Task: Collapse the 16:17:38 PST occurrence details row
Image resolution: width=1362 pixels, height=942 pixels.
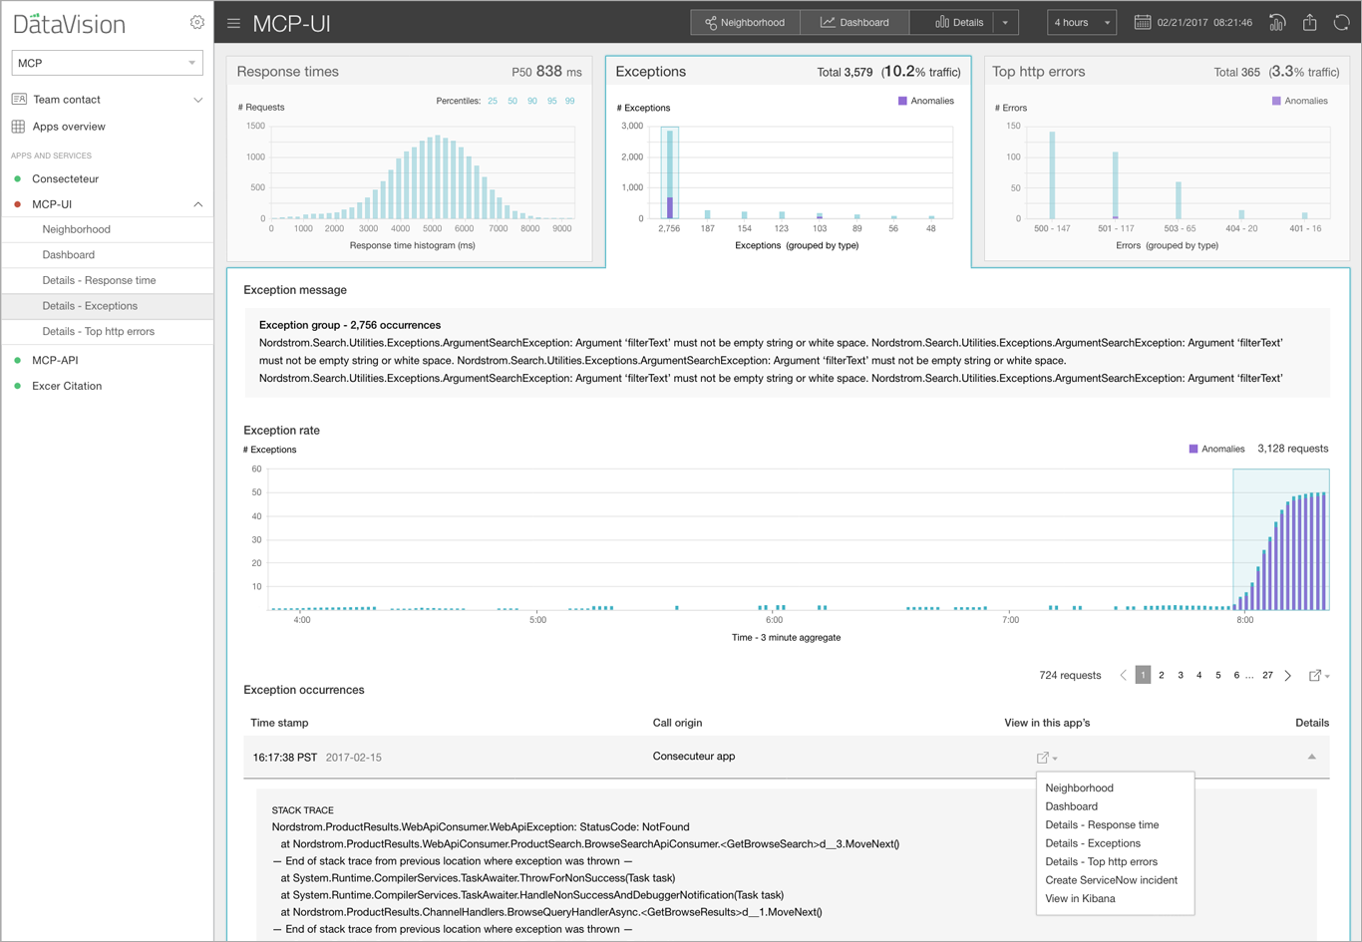Action: click(1311, 757)
